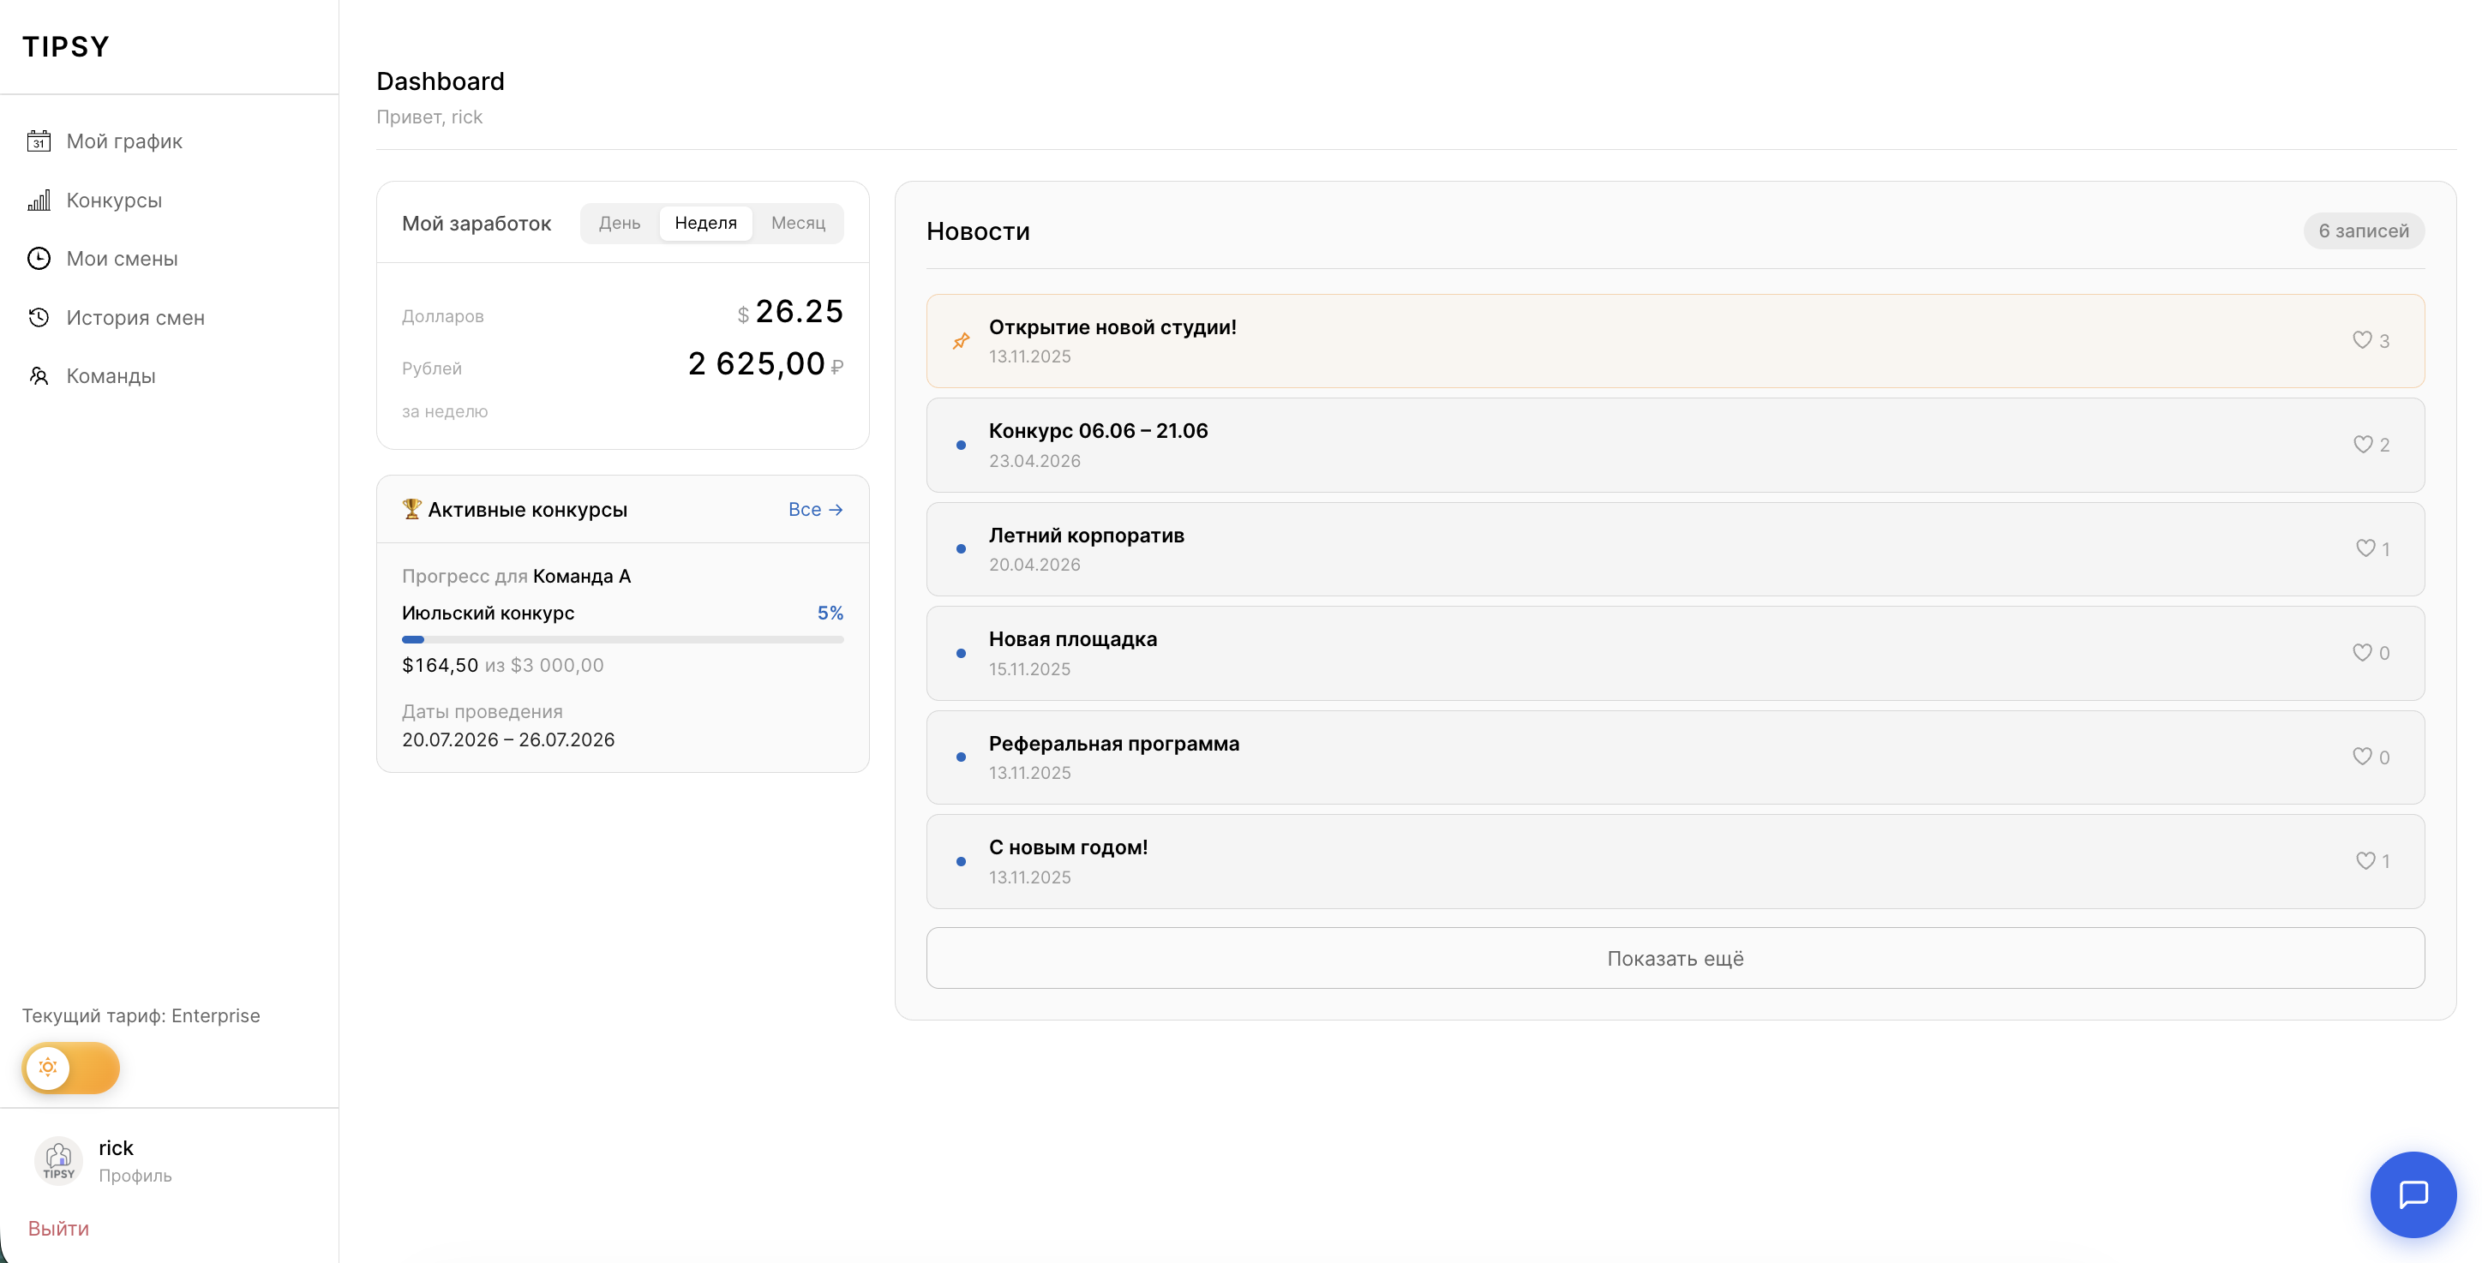Open all contests via Все arrow link
This screenshot has height=1263, width=2482.
[815, 510]
